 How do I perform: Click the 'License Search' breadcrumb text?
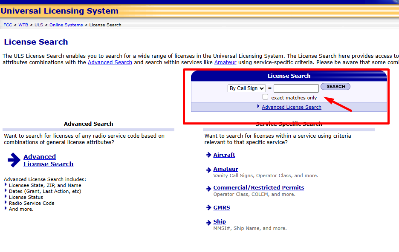pos(105,25)
